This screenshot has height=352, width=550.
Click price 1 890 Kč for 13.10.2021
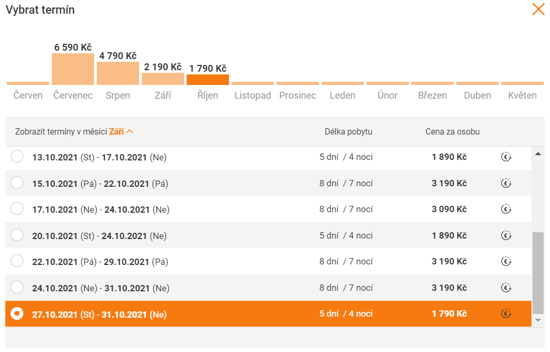pyautogui.click(x=449, y=157)
